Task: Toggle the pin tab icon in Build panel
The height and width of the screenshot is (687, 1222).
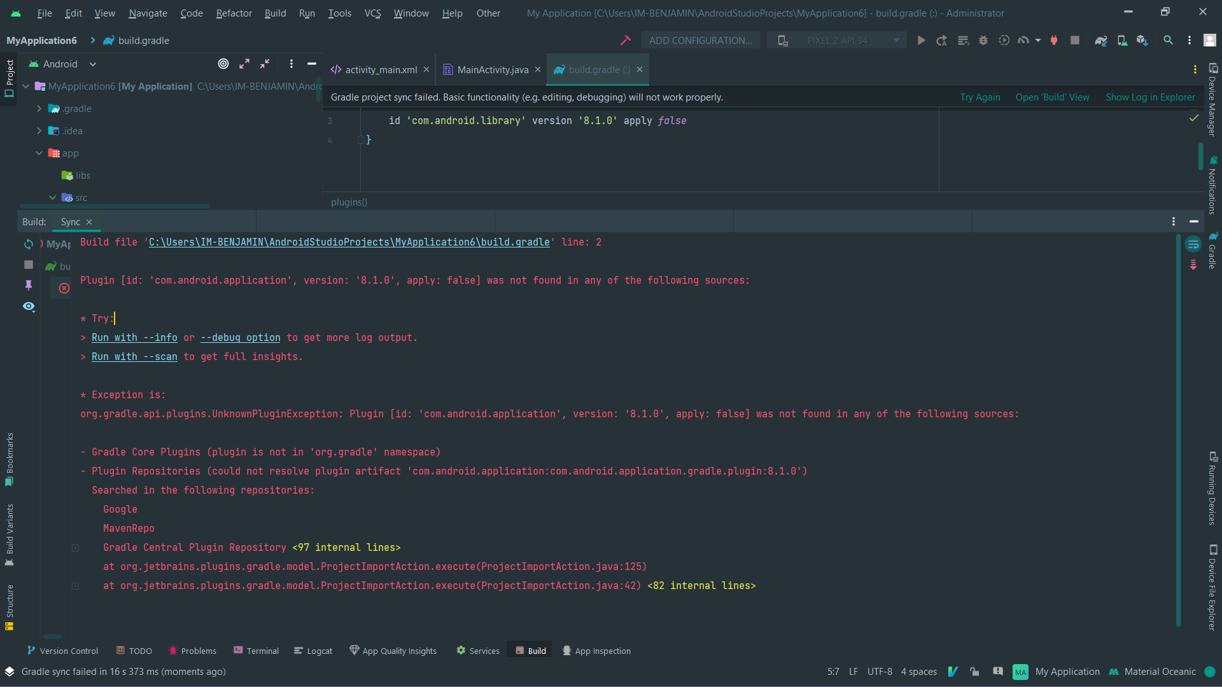Action: pos(29,285)
